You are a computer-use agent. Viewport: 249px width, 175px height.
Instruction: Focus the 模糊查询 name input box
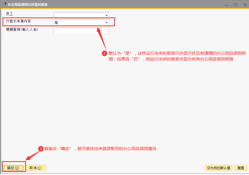(81, 31)
